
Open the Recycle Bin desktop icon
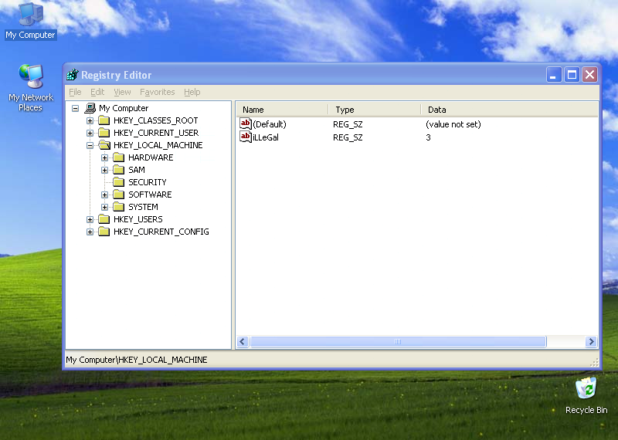click(x=586, y=395)
